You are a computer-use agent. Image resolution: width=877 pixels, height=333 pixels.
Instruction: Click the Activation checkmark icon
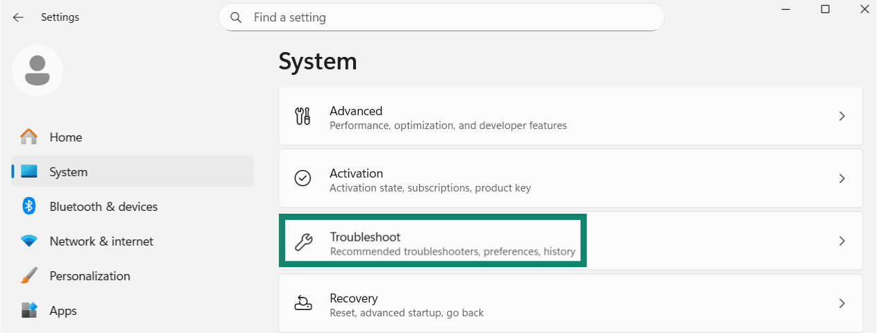click(x=303, y=178)
